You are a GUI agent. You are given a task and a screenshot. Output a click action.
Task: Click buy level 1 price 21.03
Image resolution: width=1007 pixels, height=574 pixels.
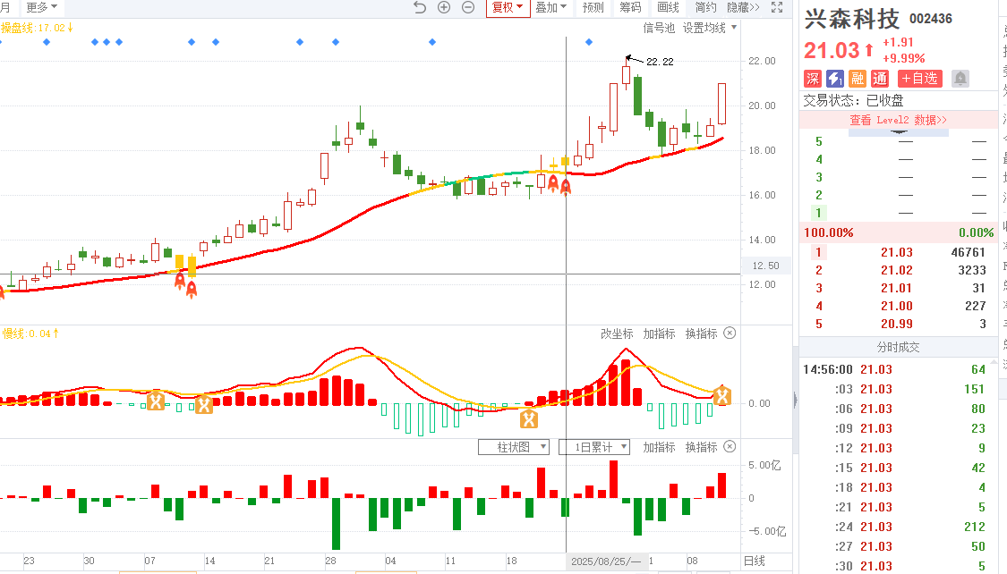pyautogui.click(x=897, y=252)
